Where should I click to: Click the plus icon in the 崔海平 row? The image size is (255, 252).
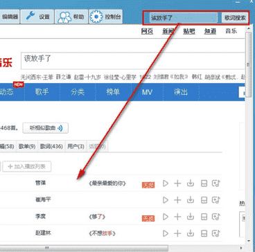tap(177, 200)
